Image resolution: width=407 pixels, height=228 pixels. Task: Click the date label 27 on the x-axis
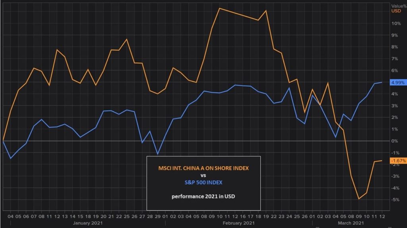(x=142, y=217)
